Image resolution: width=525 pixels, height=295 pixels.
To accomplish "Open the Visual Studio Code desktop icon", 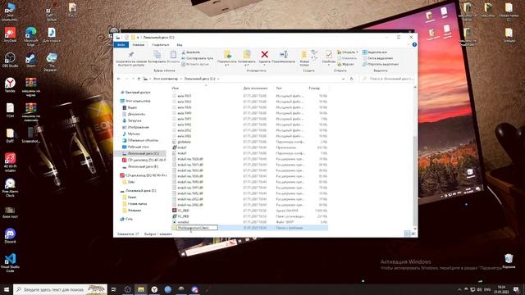I will click(10, 263).
